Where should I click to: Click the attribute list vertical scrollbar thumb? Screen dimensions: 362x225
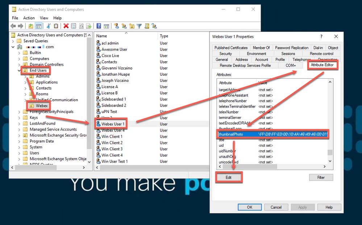(x=330, y=152)
